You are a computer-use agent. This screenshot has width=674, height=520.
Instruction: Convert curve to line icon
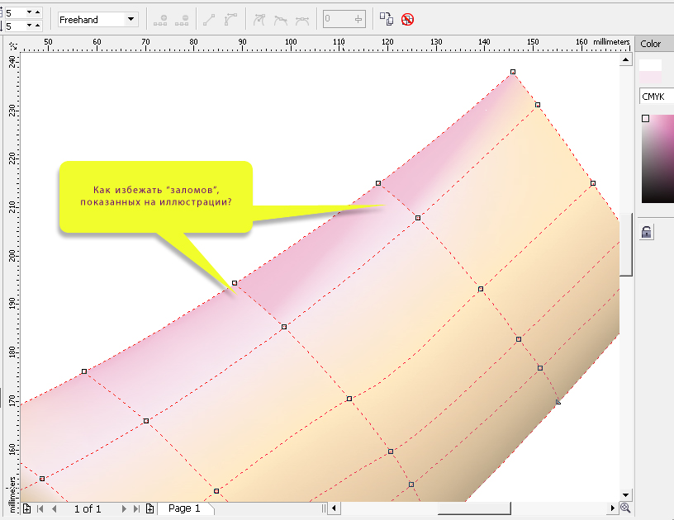(211, 19)
